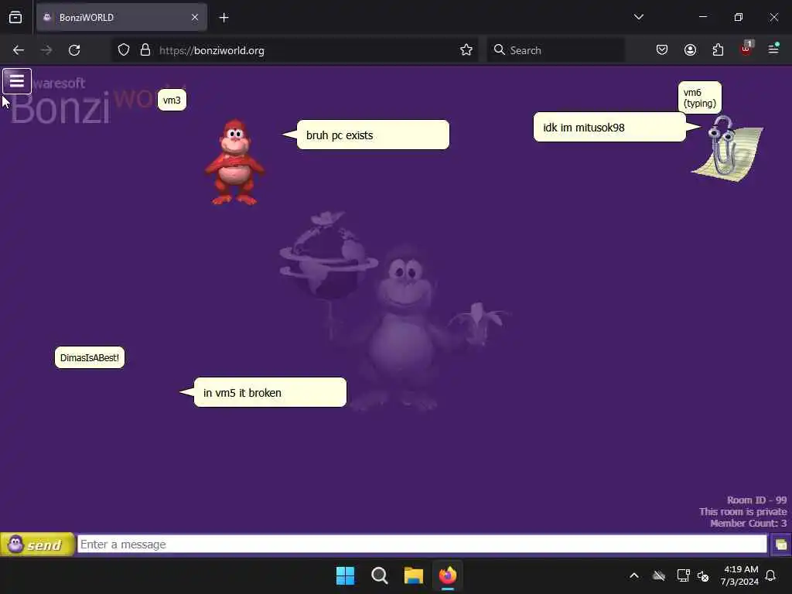Close the BonziWORLD tab
Screen dimensions: 792x594
pos(195,17)
